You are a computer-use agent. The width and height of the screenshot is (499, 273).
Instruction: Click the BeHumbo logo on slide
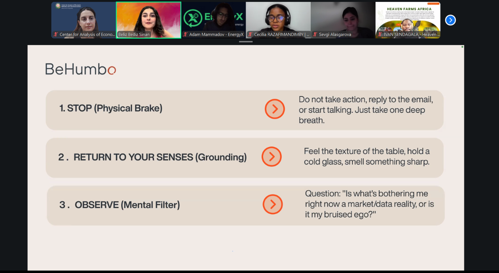tap(81, 69)
